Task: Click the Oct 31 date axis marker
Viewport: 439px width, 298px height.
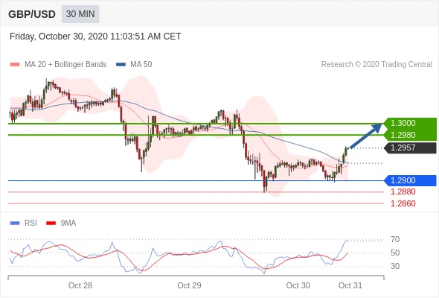Action: [350, 285]
